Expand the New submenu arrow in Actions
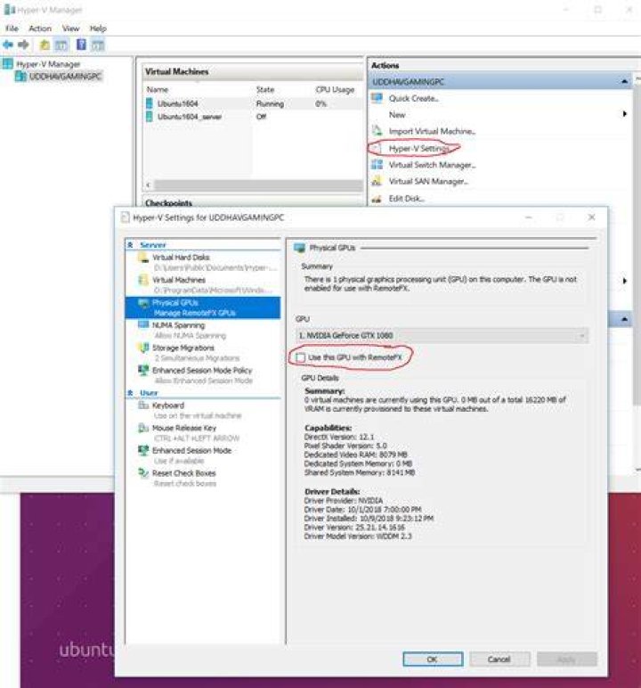This screenshot has height=688, width=641. 624,115
